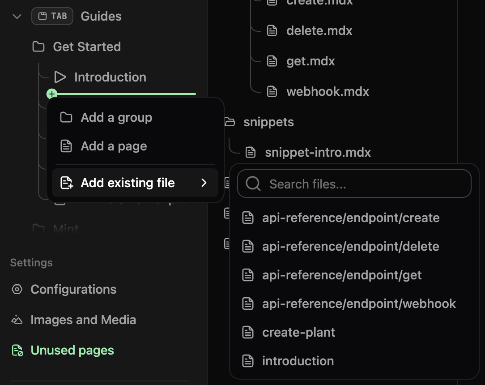Open the Add existing file submenu arrow
The width and height of the screenshot is (485, 385).
coord(204,183)
